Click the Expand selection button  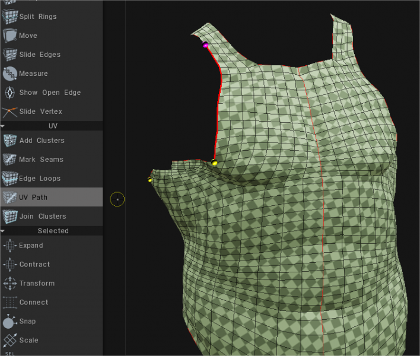pyautogui.click(x=9, y=246)
